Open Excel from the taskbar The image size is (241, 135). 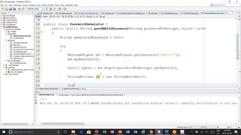tap(104, 132)
